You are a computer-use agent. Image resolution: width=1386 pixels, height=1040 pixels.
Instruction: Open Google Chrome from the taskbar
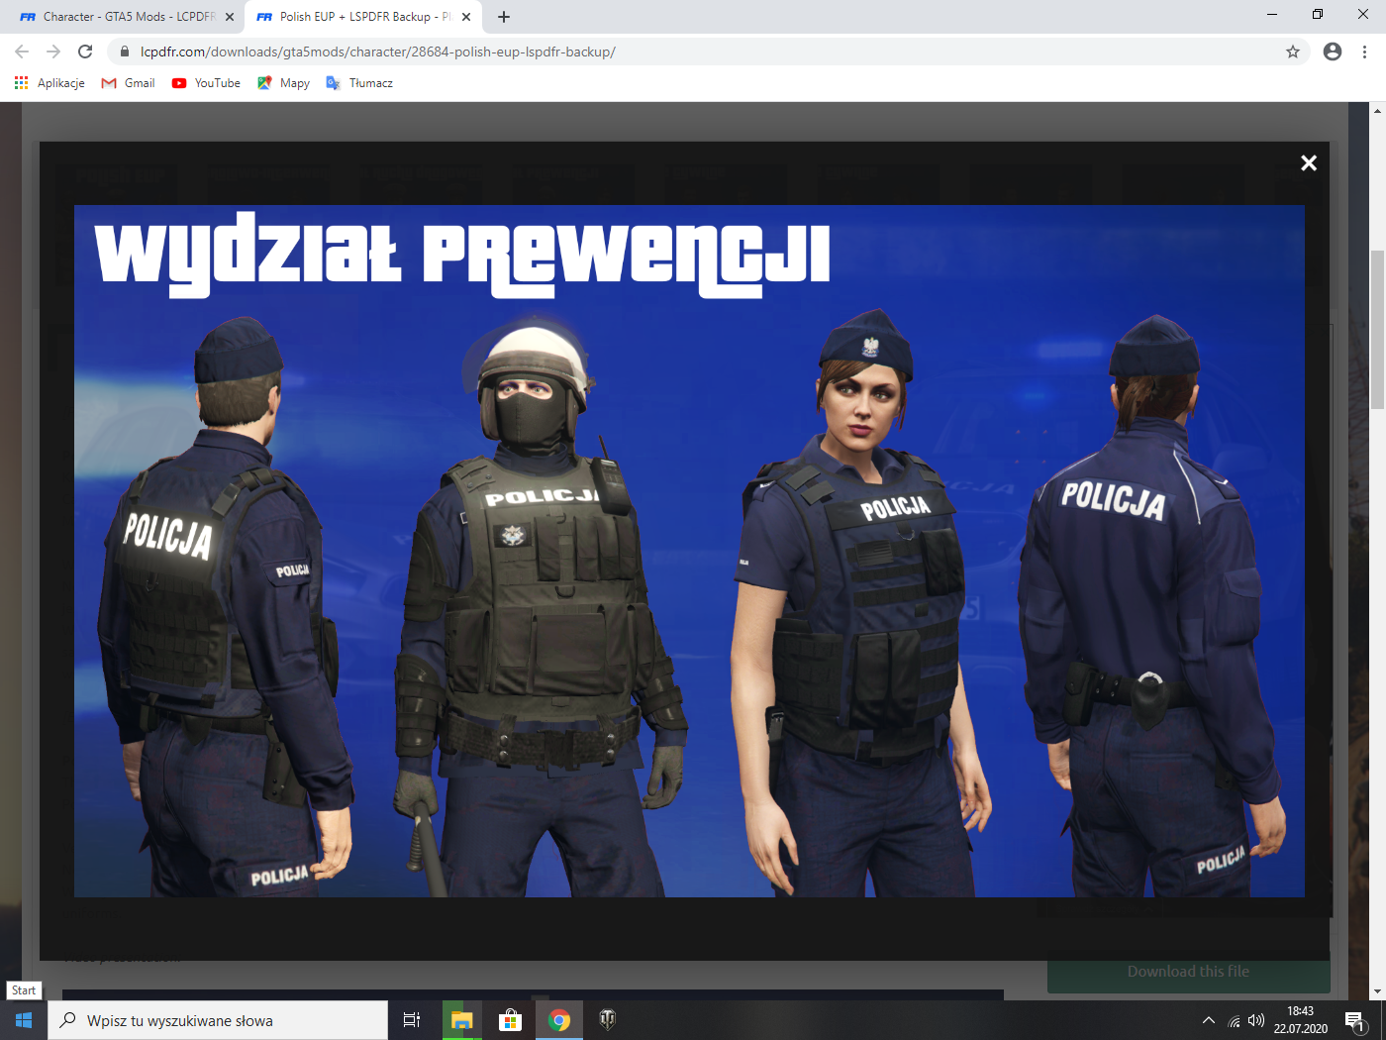pyautogui.click(x=559, y=1020)
